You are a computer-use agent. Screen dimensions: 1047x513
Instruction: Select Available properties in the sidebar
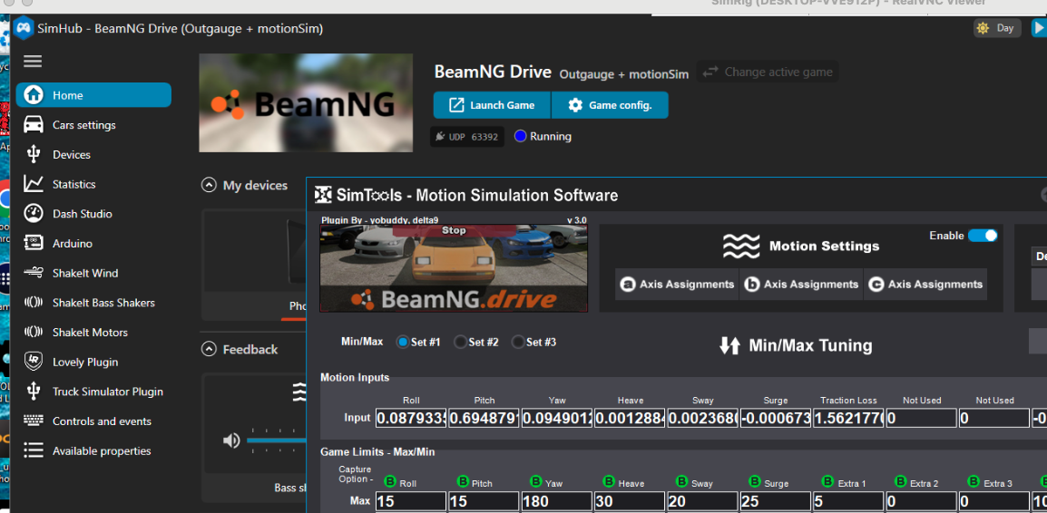coord(101,450)
